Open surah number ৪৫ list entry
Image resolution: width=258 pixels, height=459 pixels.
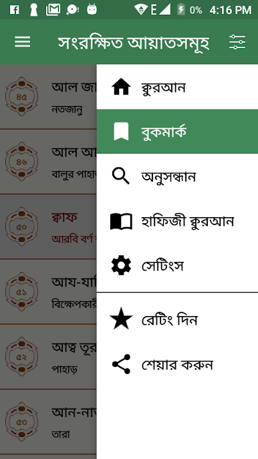point(48,97)
